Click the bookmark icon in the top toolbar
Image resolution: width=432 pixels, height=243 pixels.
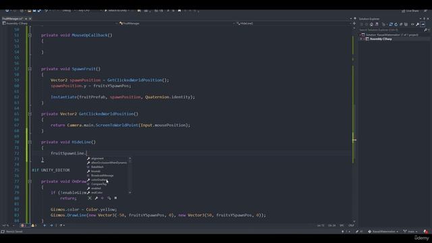coord(180,11)
